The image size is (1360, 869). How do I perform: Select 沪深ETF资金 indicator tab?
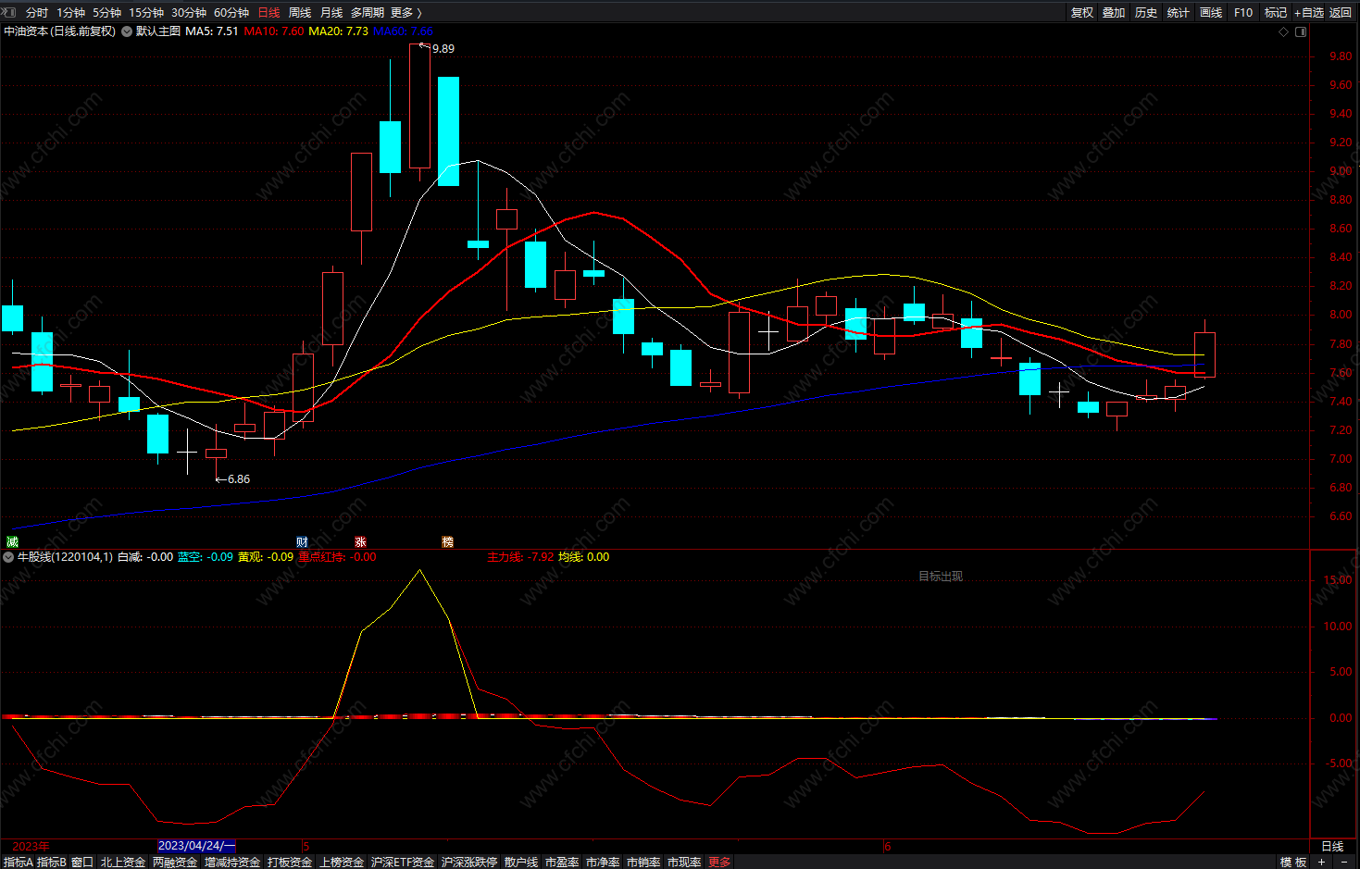pyautogui.click(x=403, y=862)
